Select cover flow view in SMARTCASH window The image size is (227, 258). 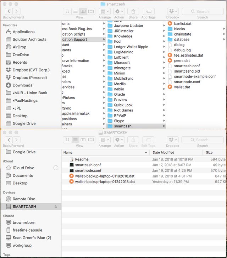pyautogui.click(x=91, y=140)
